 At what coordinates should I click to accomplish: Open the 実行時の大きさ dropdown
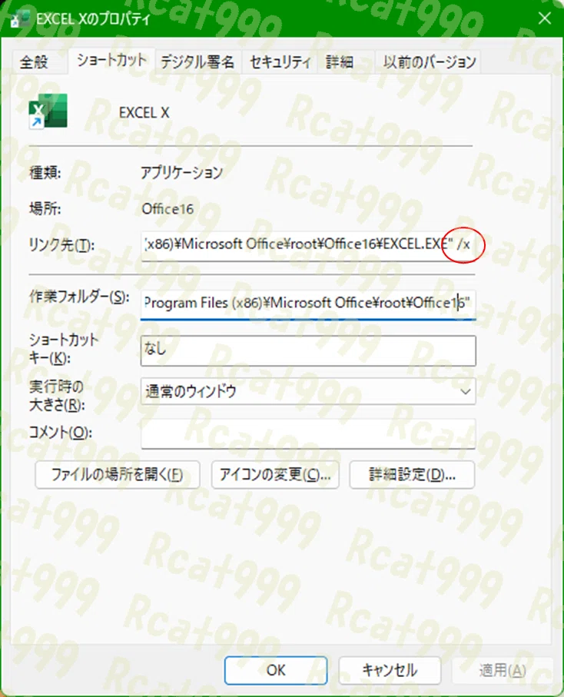pos(307,391)
